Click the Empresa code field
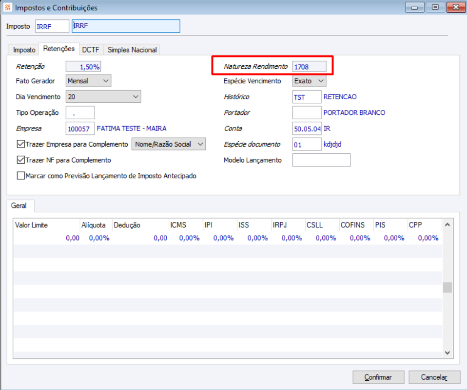The width and height of the screenshot is (467, 390). tap(80, 129)
